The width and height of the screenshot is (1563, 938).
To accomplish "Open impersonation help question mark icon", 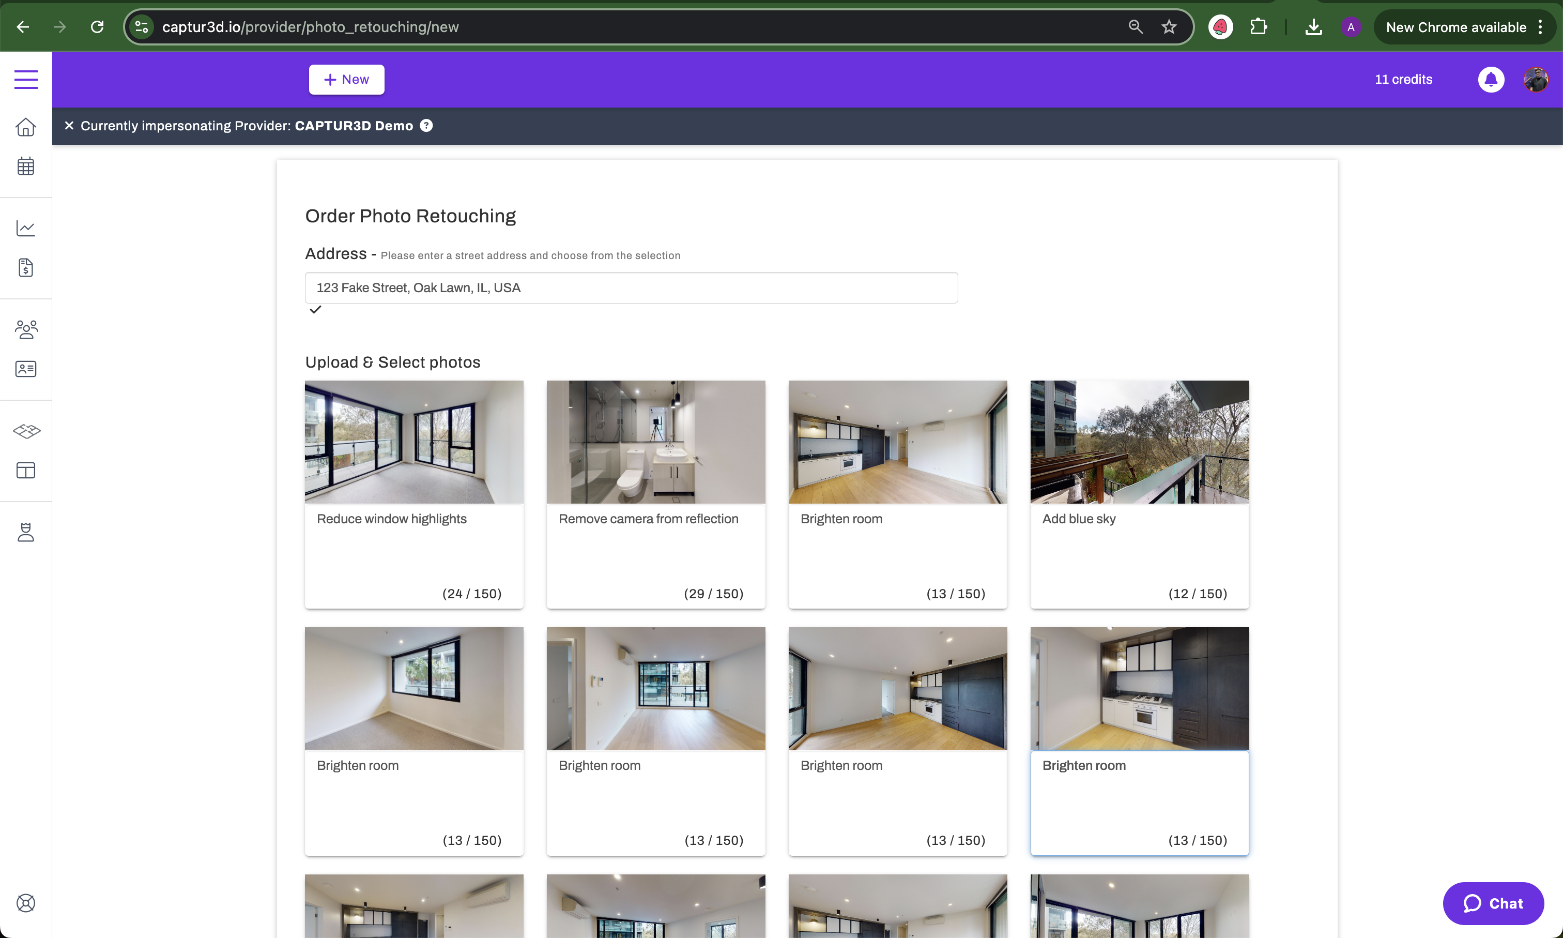I will click(426, 126).
